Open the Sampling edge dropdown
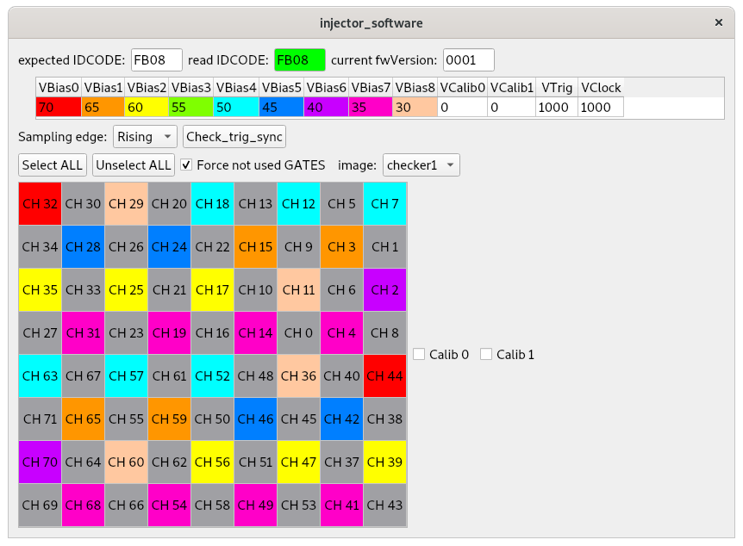743x546 pixels. (145, 137)
